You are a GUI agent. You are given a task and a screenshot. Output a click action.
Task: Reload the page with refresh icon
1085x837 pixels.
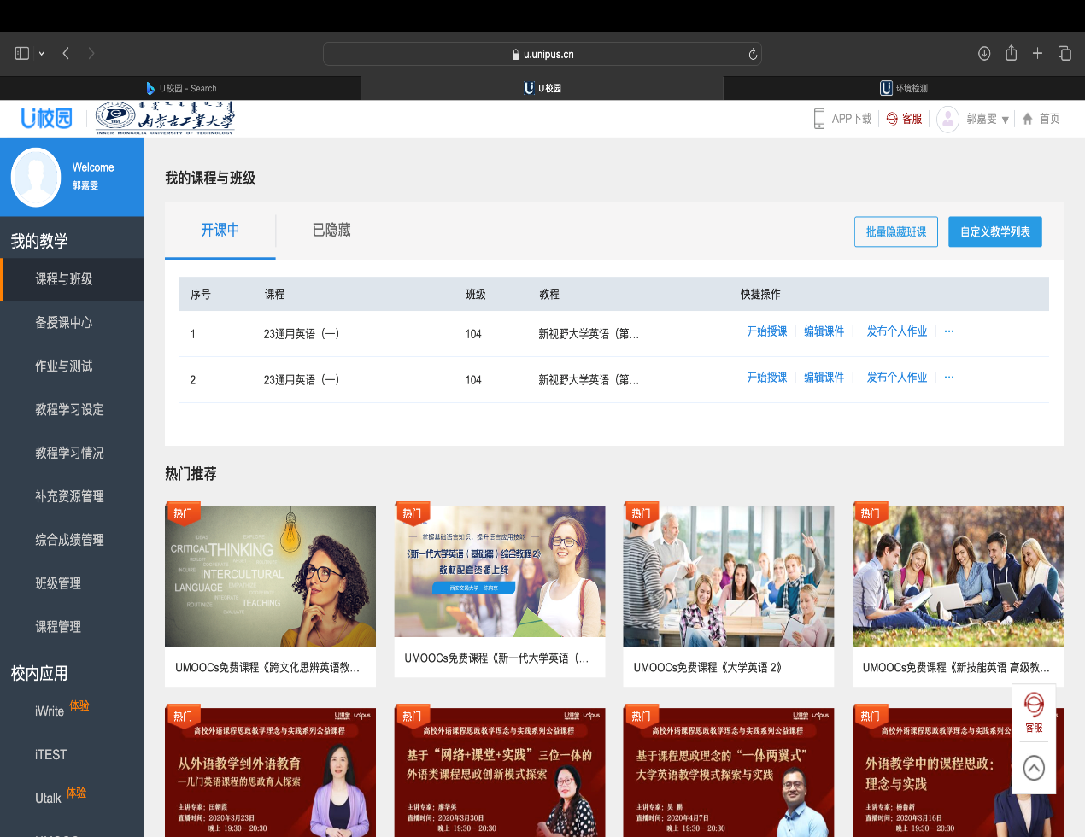click(753, 54)
